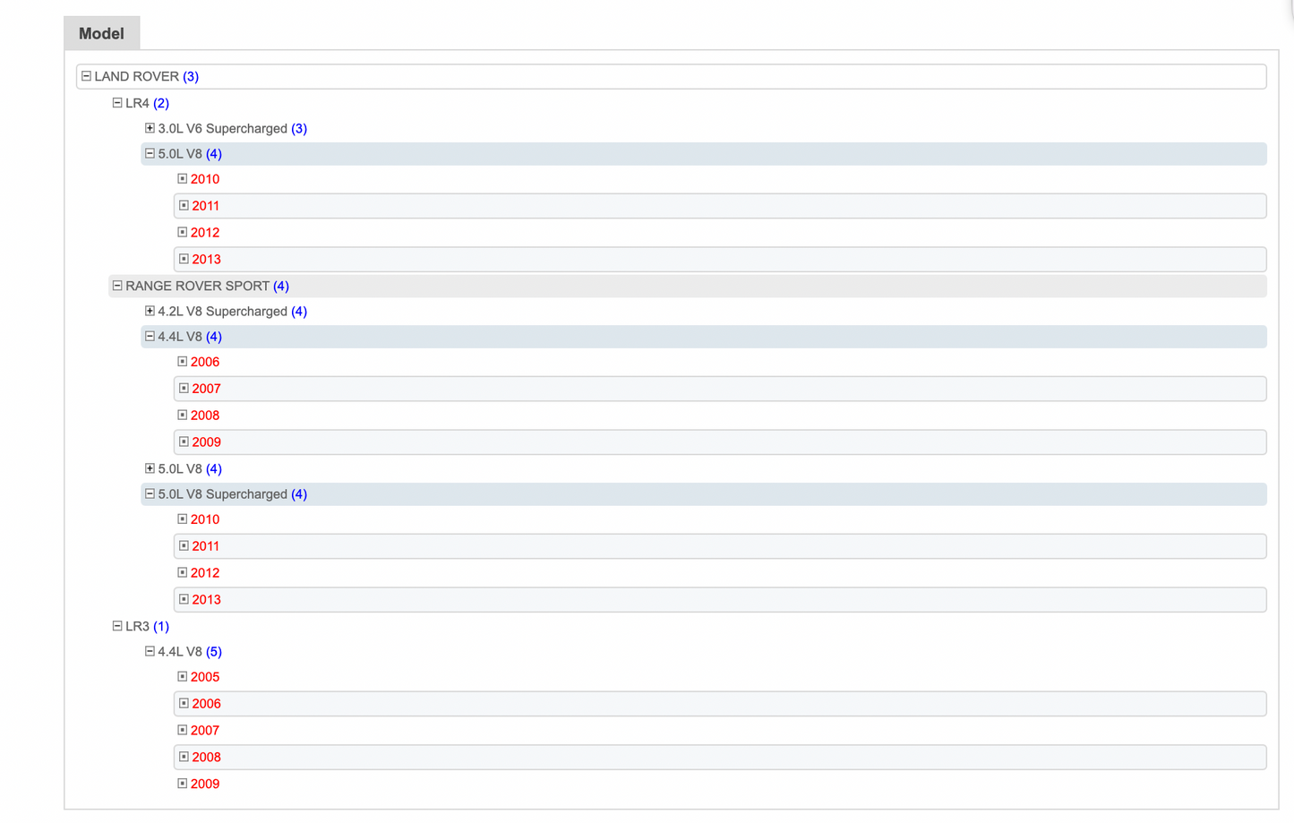Choose 2011 under 5.0L V8 Supercharged
1294x823 pixels.
pos(205,546)
